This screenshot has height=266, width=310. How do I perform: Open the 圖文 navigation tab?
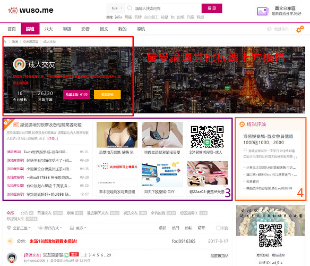click(x=104, y=29)
